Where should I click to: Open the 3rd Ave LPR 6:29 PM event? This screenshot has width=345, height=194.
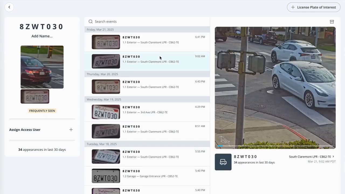[x=147, y=112]
